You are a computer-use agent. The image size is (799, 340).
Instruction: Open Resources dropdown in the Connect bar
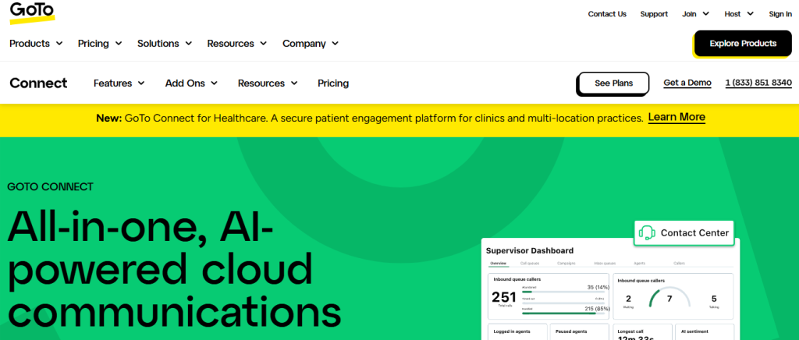(x=268, y=83)
